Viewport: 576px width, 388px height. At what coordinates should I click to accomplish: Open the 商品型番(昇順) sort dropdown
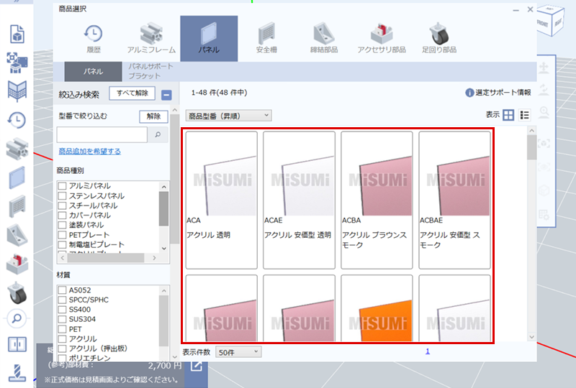[x=228, y=115]
